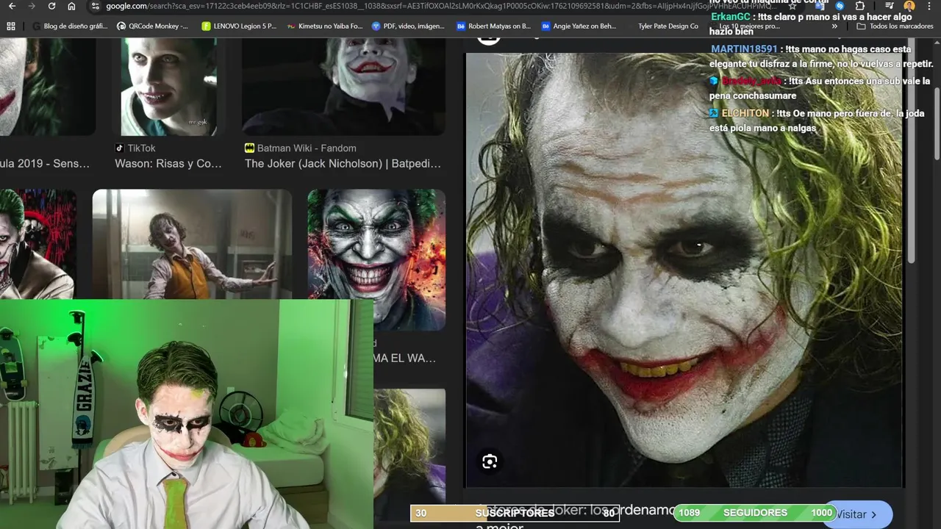The height and width of the screenshot is (529, 941).
Task: Click the large Heath Ledger Joker preview image
Action: click(684, 269)
